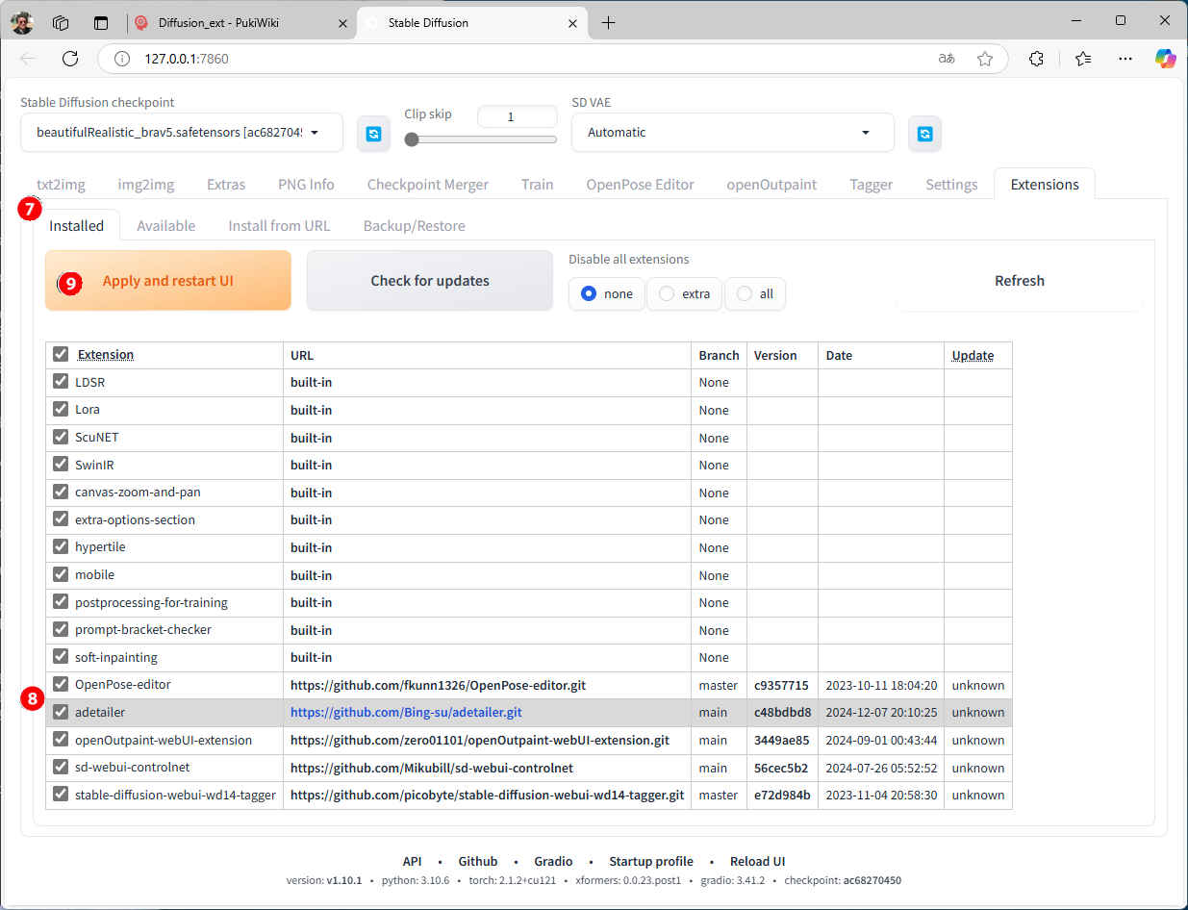
Task: Expand the Stable Diffusion checkpoint dropdown
Action: coord(314,133)
